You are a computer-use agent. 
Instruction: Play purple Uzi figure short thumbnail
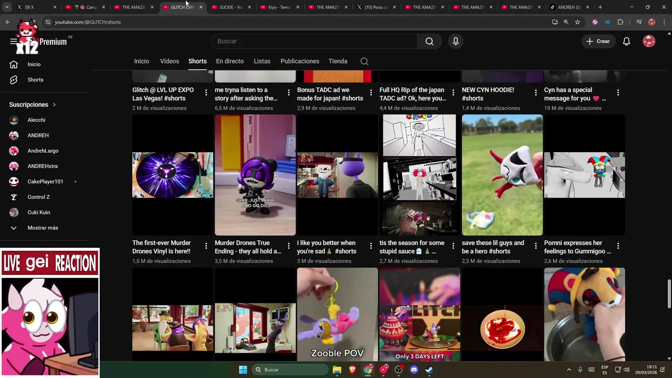255,175
